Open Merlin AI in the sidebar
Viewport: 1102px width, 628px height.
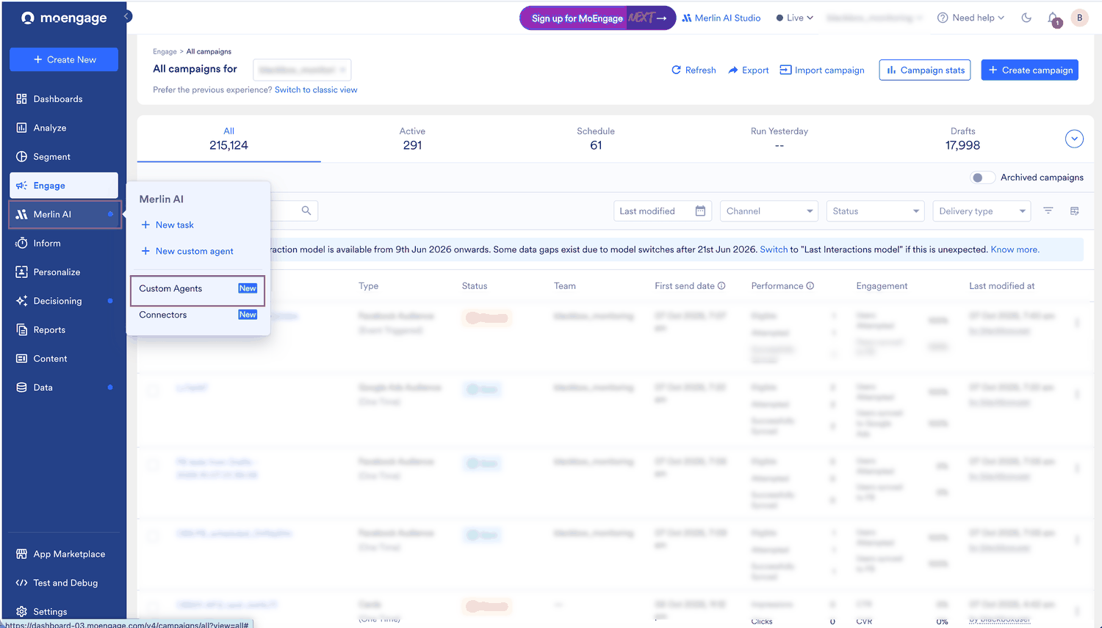pyautogui.click(x=64, y=214)
